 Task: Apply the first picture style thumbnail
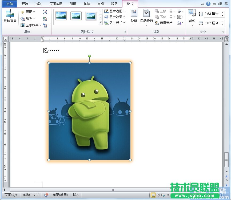(x=61, y=16)
